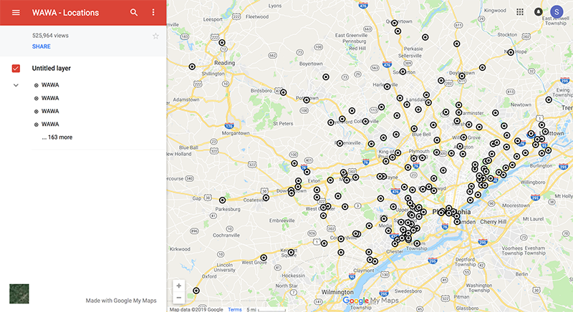Select the WAWA marker near Doylestown
573x312 pixels.
(x=462, y=76)
